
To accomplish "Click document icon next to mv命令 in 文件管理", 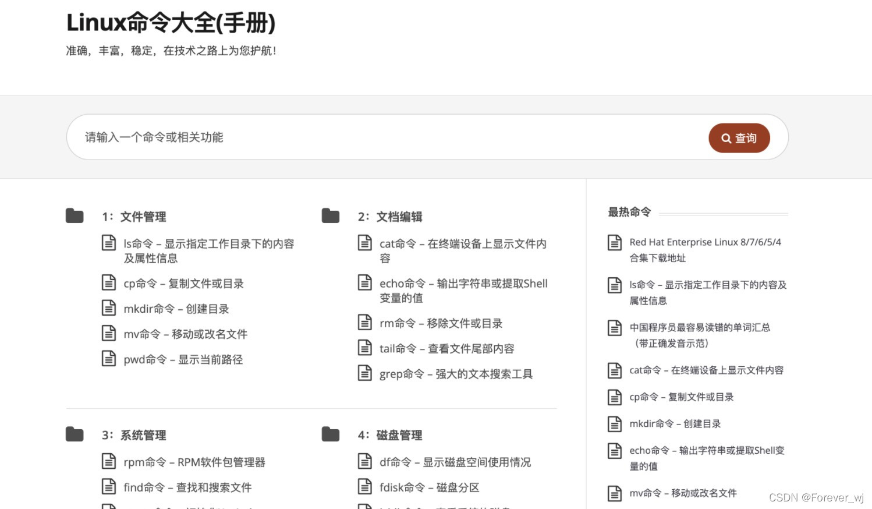I will point(109,333).
